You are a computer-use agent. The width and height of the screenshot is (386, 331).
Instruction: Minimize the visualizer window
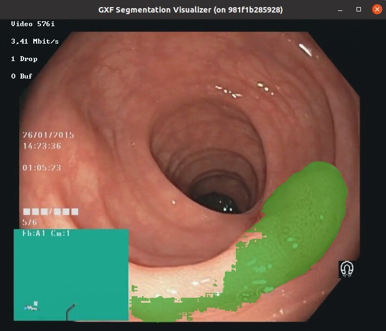click(341, 10)
